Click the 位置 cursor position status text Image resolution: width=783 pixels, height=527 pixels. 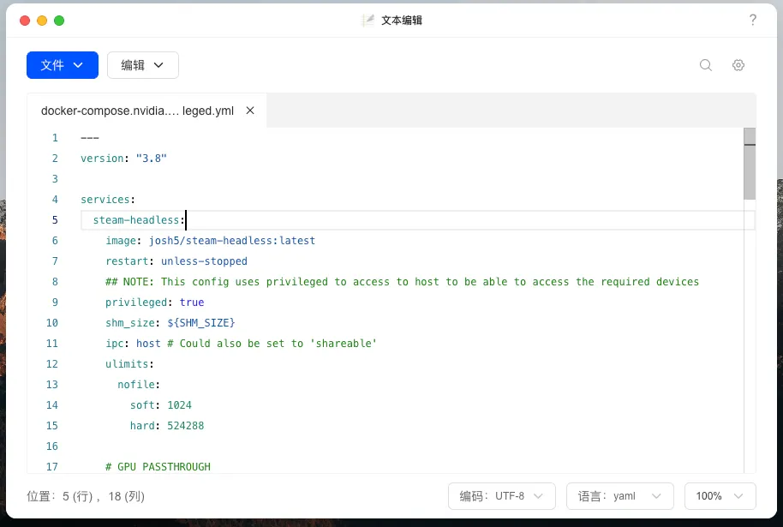(x=86, y=496)
